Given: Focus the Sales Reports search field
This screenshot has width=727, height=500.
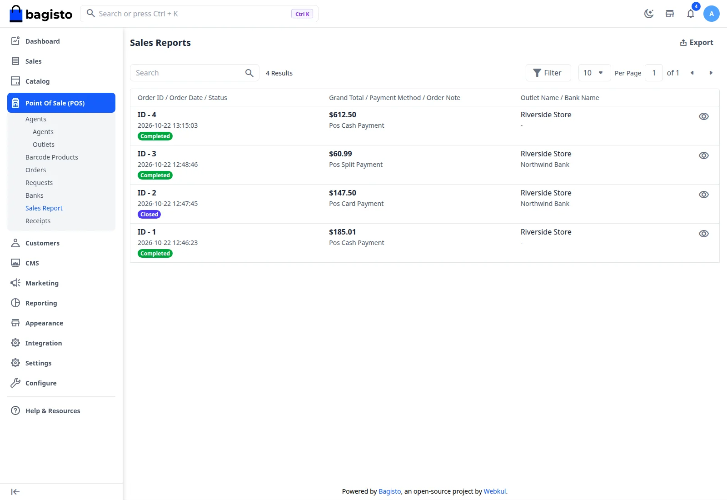Looking at the screenshot, I should [x=194, y=73].
